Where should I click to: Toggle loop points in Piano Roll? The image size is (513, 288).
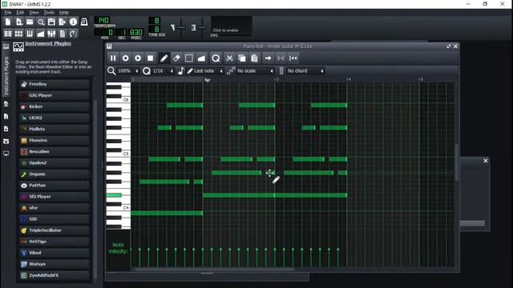click(x=281, y=58)
